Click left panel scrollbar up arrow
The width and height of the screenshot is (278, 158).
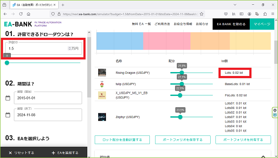pyautogui.click(x=89, y=33)
